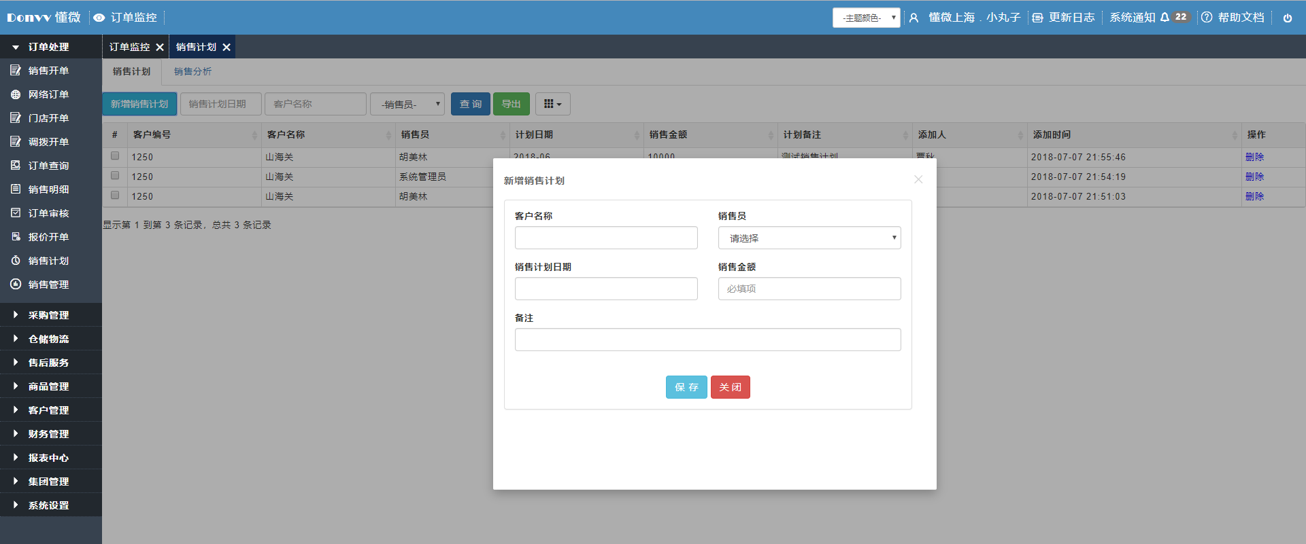The image size is (1306, 544).
Task: Click the 懂微上海 . 小丸子 user label
Action: [975, 18]
